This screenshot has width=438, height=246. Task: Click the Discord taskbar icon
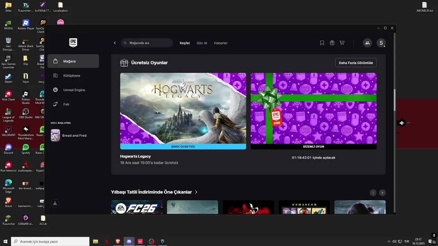point(129,241)
